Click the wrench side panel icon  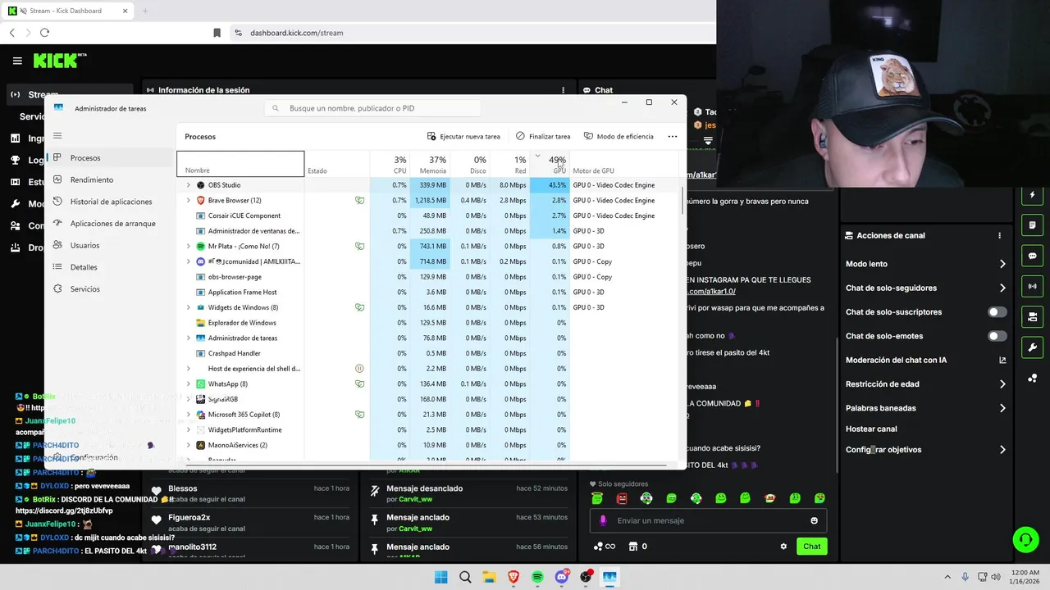pos(1032,347)
